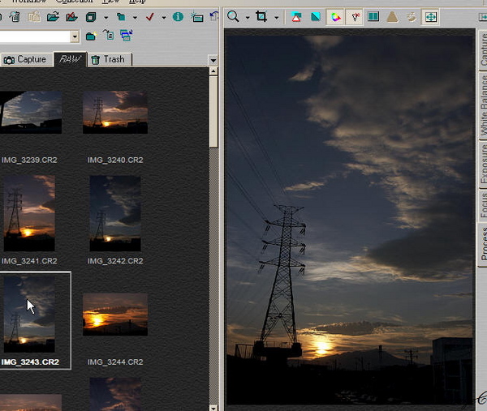The height and width of the screenshot is (411, 487).
Task: Open the Focus vertical tab
Action: point(483,204)
